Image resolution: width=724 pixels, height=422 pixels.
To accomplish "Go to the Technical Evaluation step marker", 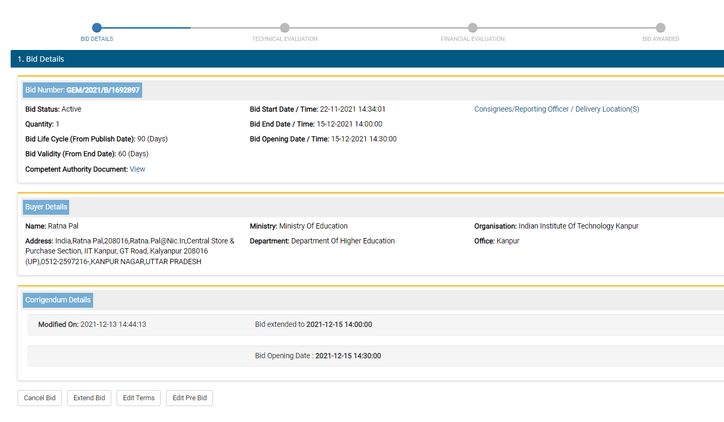I will click(285, 28).
